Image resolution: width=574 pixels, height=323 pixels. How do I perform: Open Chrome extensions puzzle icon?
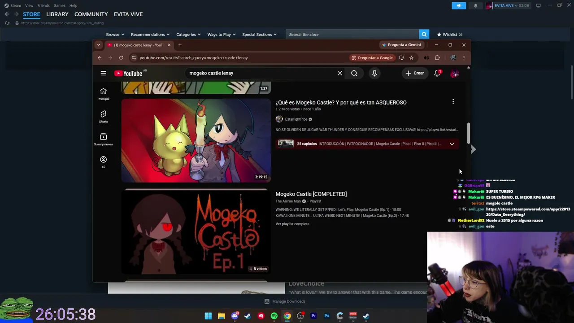437,58
